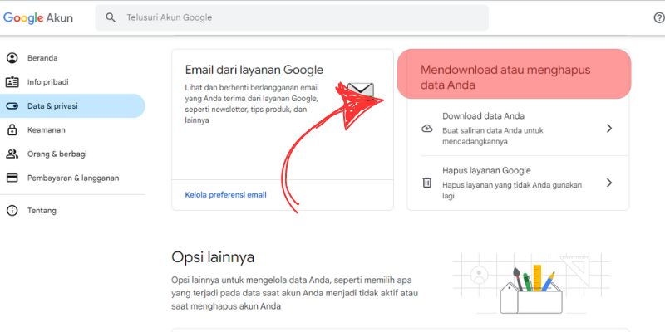
Task: Expand Download data Anda chevron arrow
Action: [x=609, y=129]
